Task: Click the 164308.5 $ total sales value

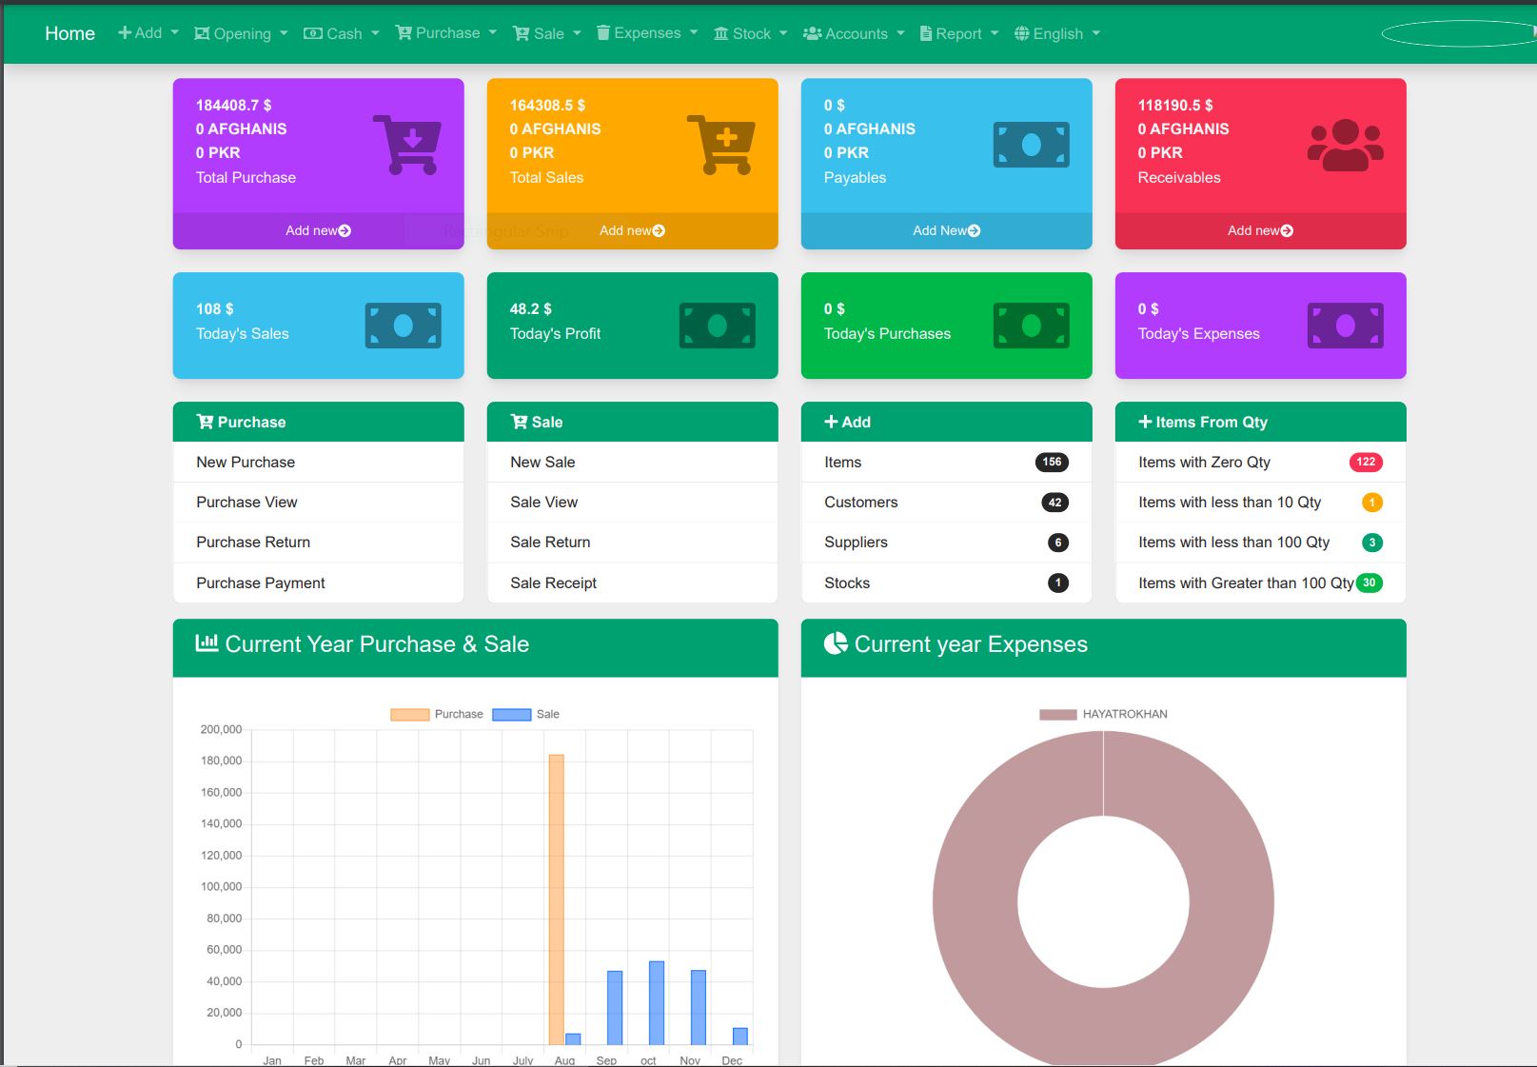Action: (x=547, y=105)
